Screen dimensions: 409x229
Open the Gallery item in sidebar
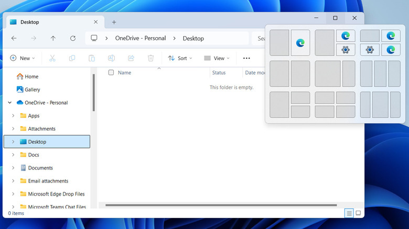[x=32, y=89]
